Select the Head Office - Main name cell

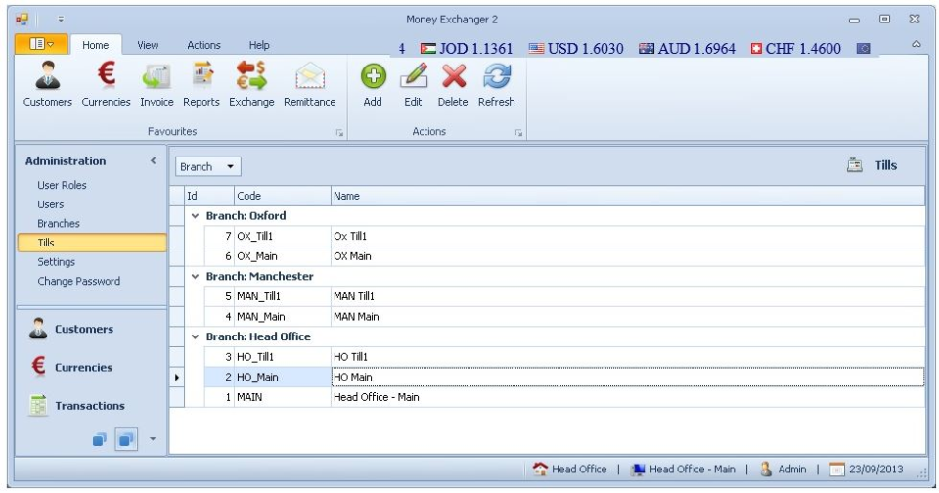[628, 397]
